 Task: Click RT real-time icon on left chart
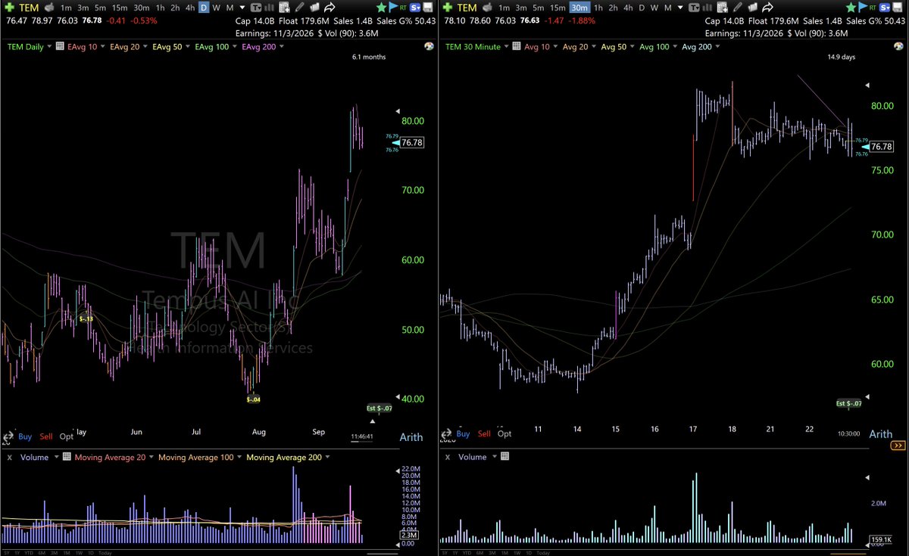[x=403, y=8]
